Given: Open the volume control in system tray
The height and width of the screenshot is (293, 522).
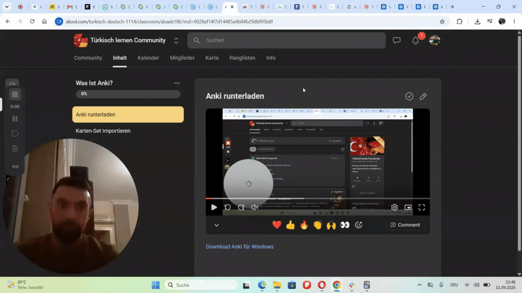Looking at the screenshot, I should pos(477,285).
